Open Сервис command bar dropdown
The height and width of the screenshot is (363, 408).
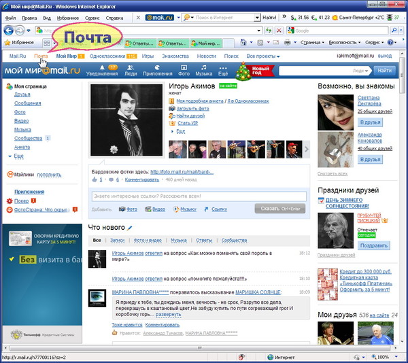(x=374, y=42)
